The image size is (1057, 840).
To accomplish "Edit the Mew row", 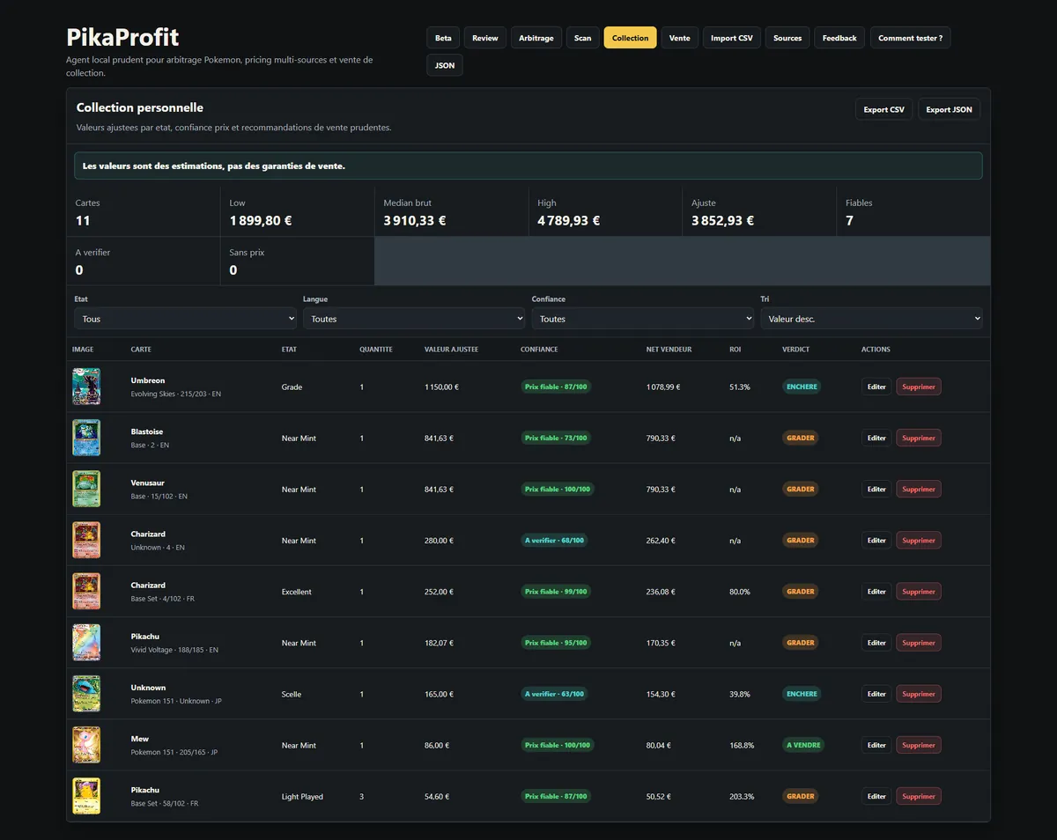I will [876, 745].
